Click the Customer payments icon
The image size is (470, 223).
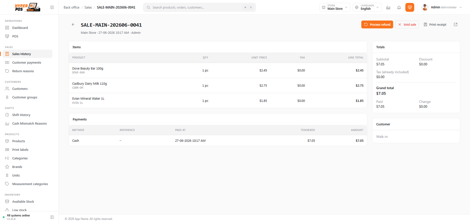click(7, 62)
